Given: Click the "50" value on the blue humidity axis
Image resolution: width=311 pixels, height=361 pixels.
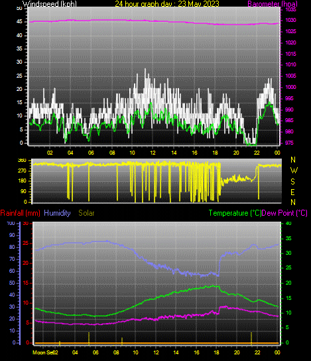Looking at the screenshot, I should pos(12,283).
